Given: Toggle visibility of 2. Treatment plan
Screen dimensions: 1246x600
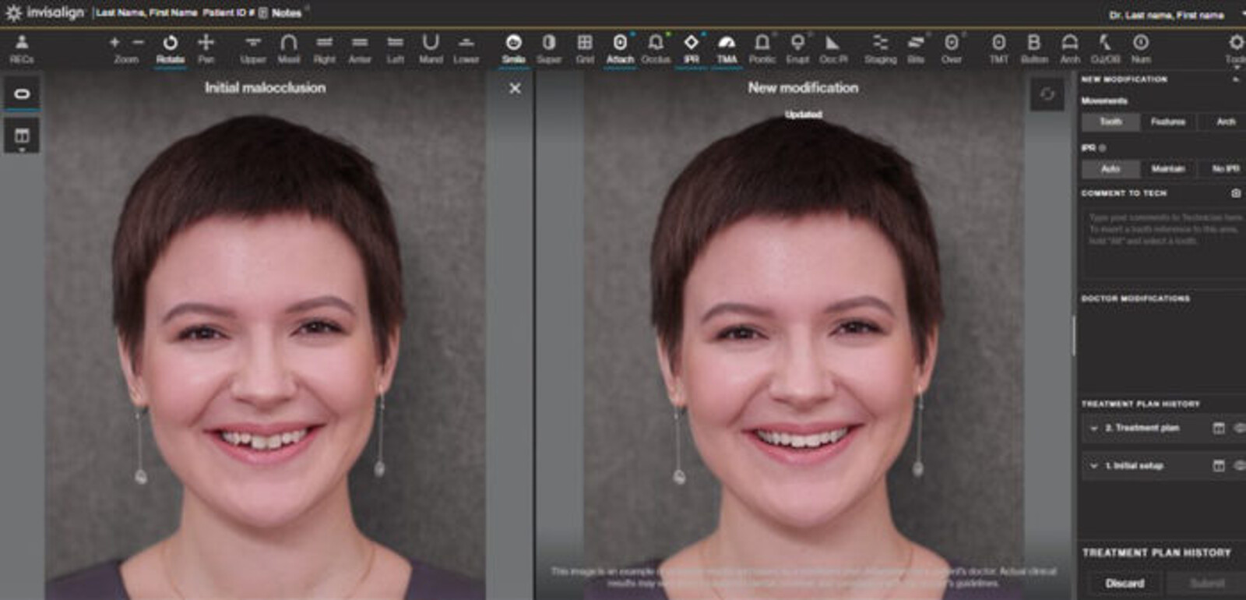Looking at the screenshot, I should click(1238, 428).
